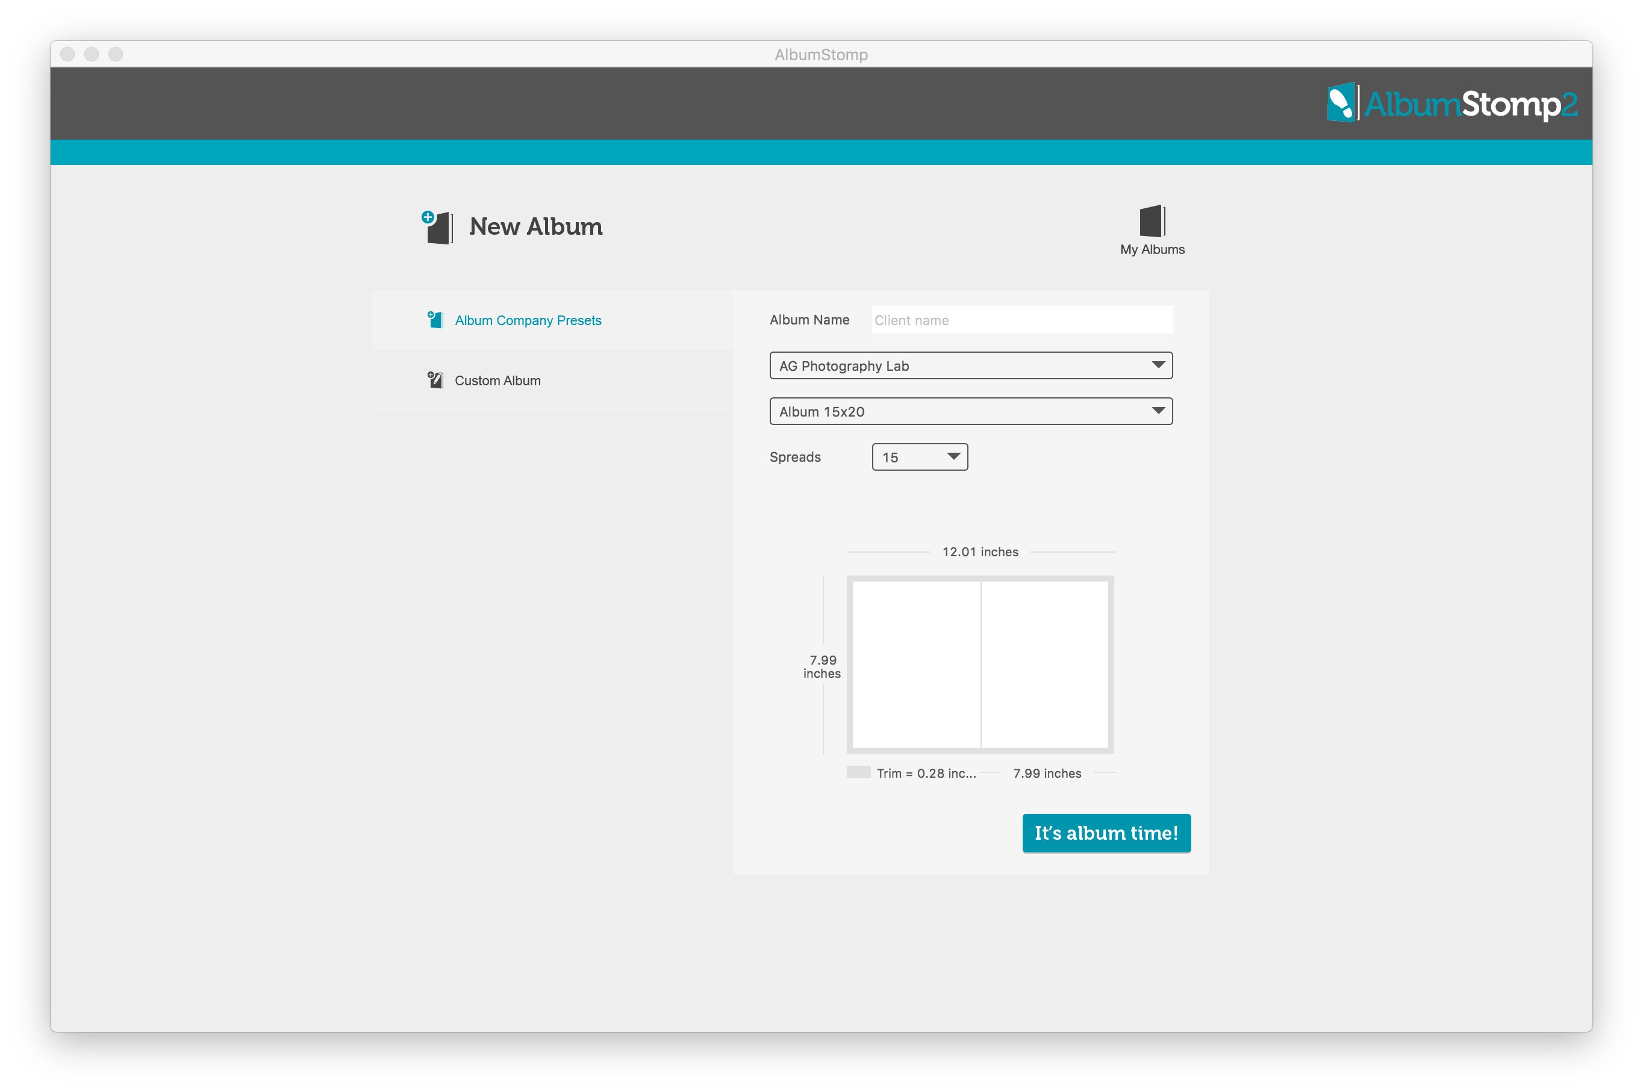The height and width of the screenshot is (1092, 1643).
Task: Click the gray Trim legend swatch
Action: pos(858,772)
